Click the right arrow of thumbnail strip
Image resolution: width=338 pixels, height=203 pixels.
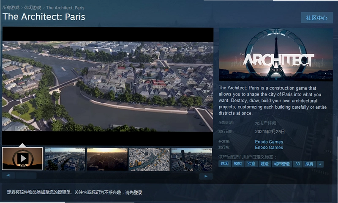[206, 176]
